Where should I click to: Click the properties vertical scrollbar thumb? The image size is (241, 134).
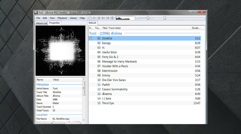pos(84,88)
